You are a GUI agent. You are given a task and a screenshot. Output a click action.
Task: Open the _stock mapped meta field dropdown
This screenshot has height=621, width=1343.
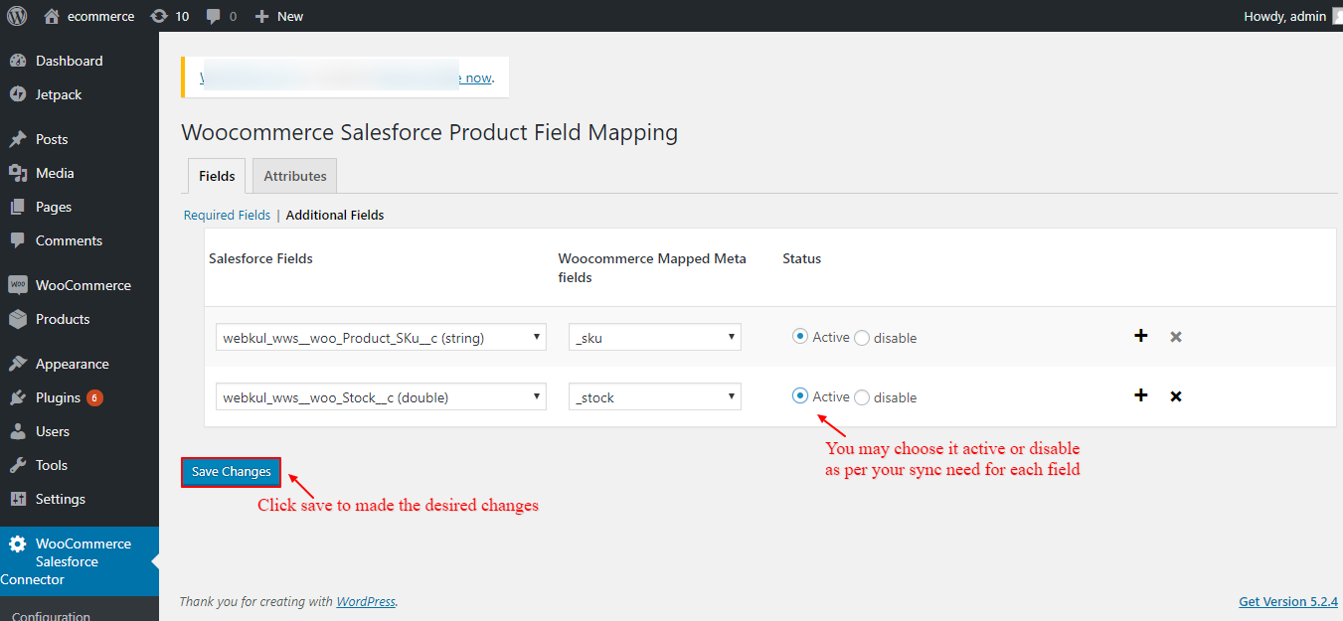click(x=655, y=397)
